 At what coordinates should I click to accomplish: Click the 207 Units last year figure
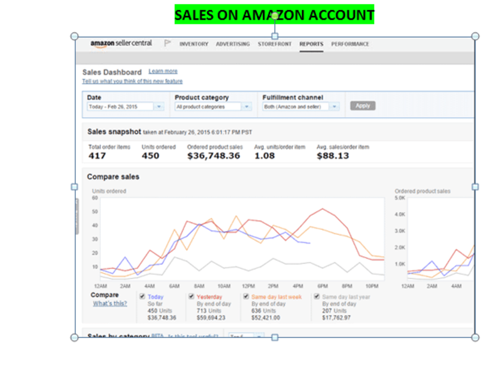coord(334,311)
